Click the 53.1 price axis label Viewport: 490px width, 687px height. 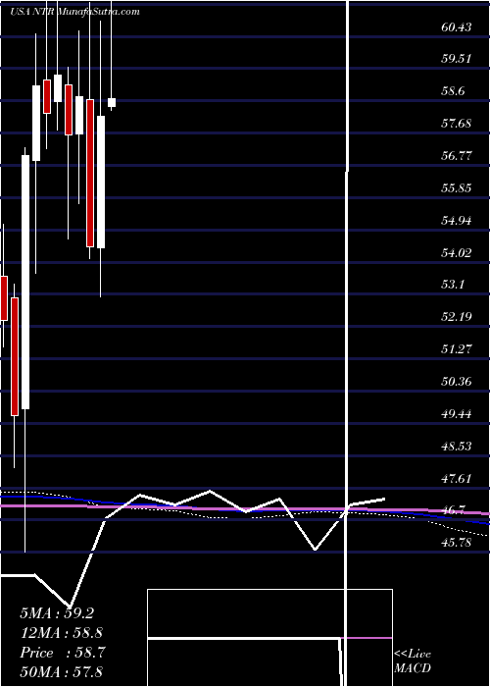(453, 285)
